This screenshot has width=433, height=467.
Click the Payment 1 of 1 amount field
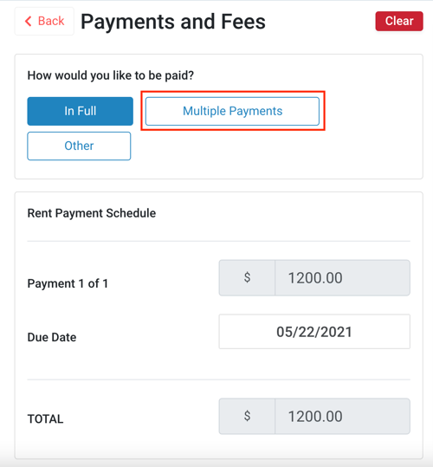343,278
